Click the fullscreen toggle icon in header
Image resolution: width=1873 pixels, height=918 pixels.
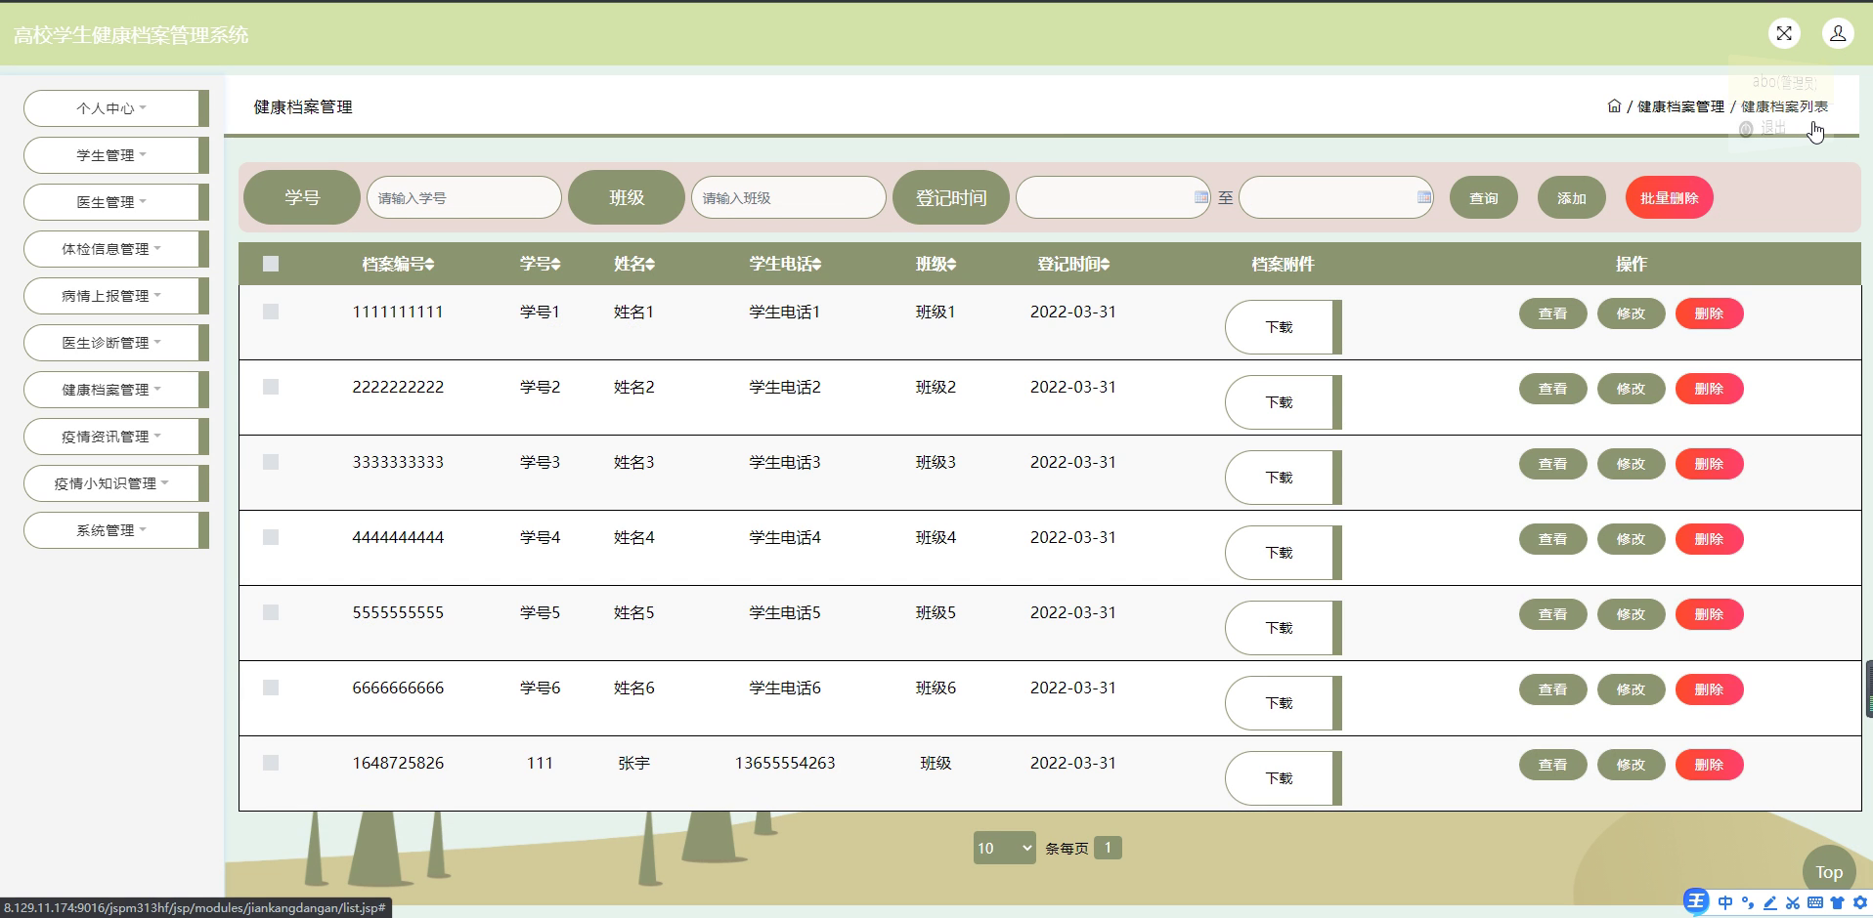point(1784,33)
